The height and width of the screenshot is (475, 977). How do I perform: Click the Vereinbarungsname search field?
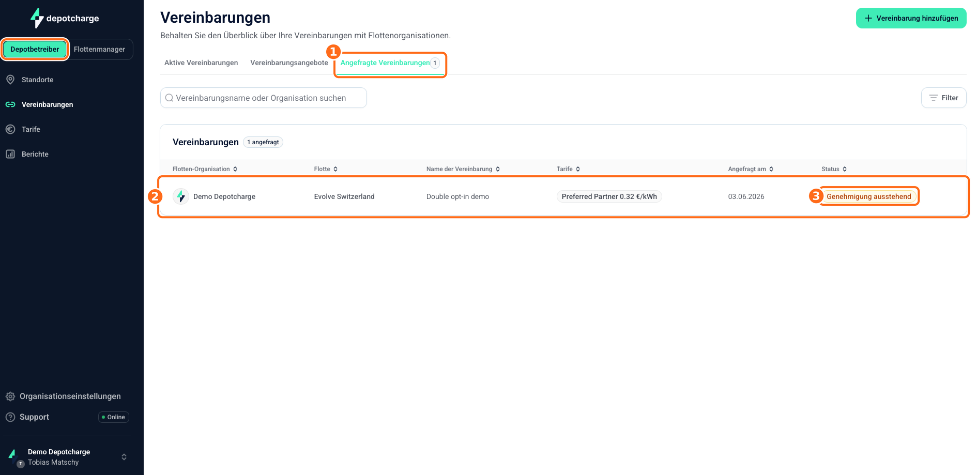264,98
